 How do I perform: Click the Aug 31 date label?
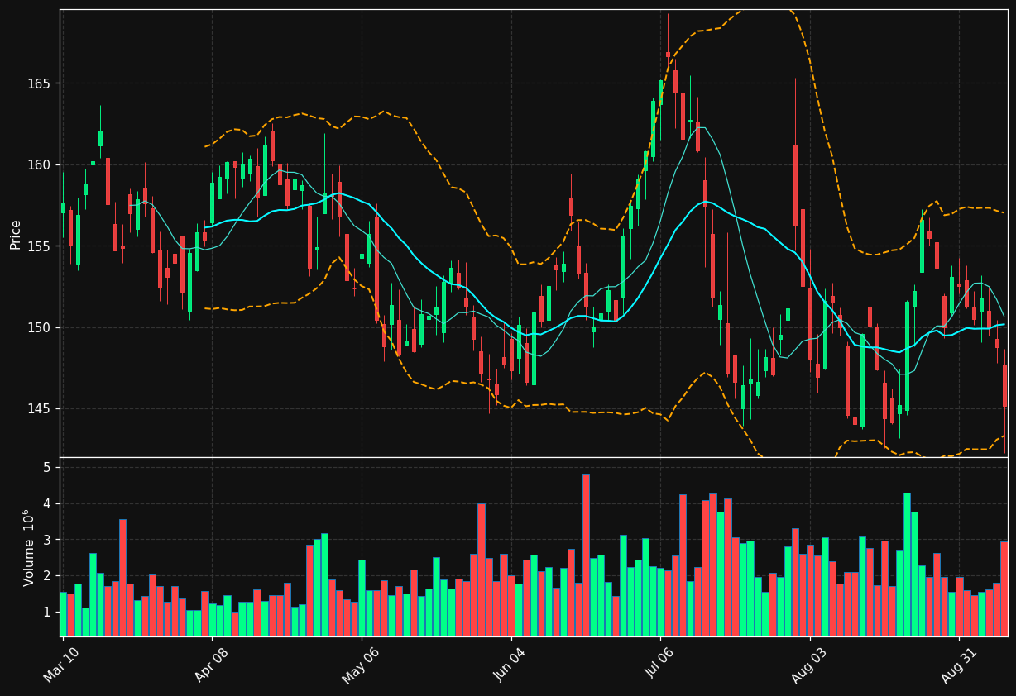pyautogui.click(x=958, y=665)
